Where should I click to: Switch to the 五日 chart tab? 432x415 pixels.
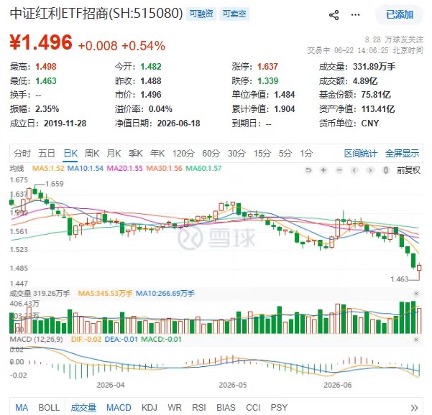[x=46, y=153]
